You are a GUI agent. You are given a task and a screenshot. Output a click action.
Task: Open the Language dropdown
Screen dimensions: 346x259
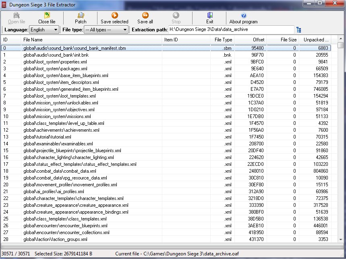tap(44, 29)
